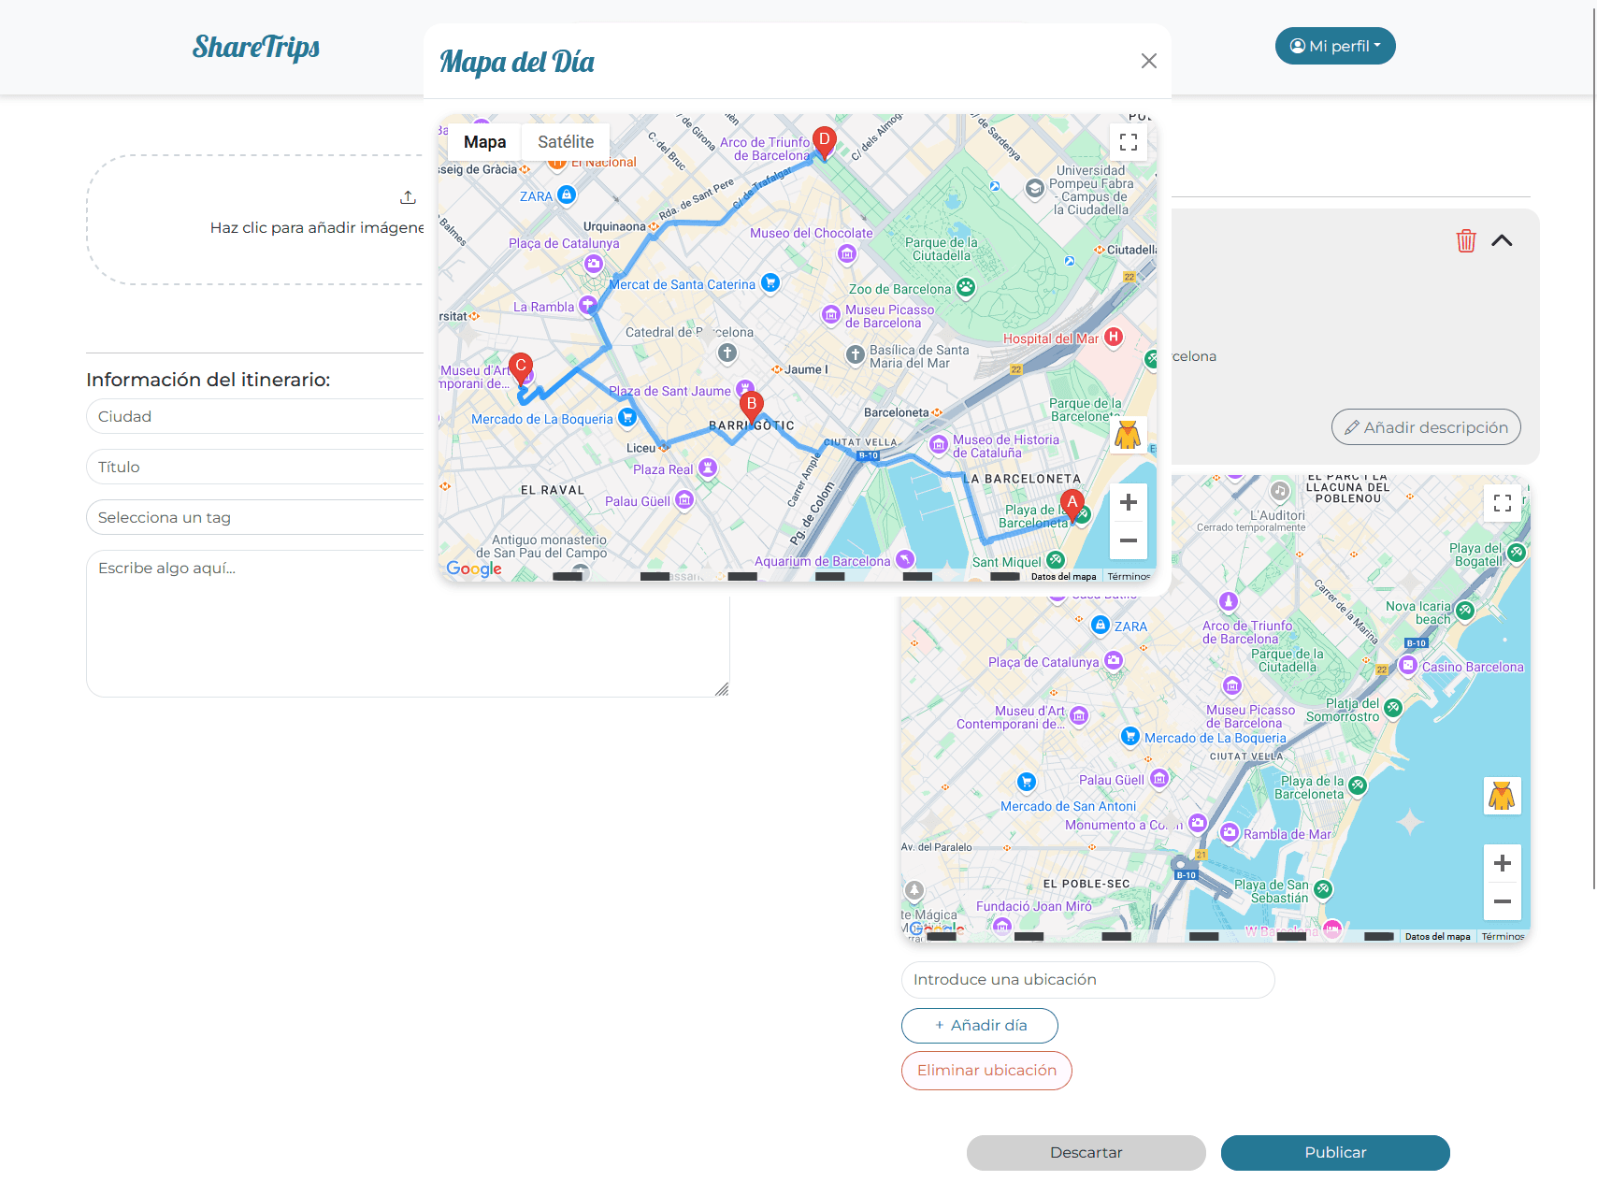The height and width of the screenshot is (1181, 1597).
Task: Focus the Introduce una ubicación field
Action: (x=1088, y=980)
